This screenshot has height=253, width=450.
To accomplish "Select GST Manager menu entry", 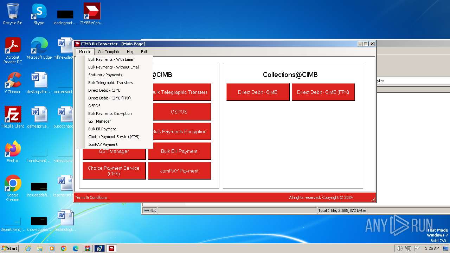I will click(x=115, y=121).
